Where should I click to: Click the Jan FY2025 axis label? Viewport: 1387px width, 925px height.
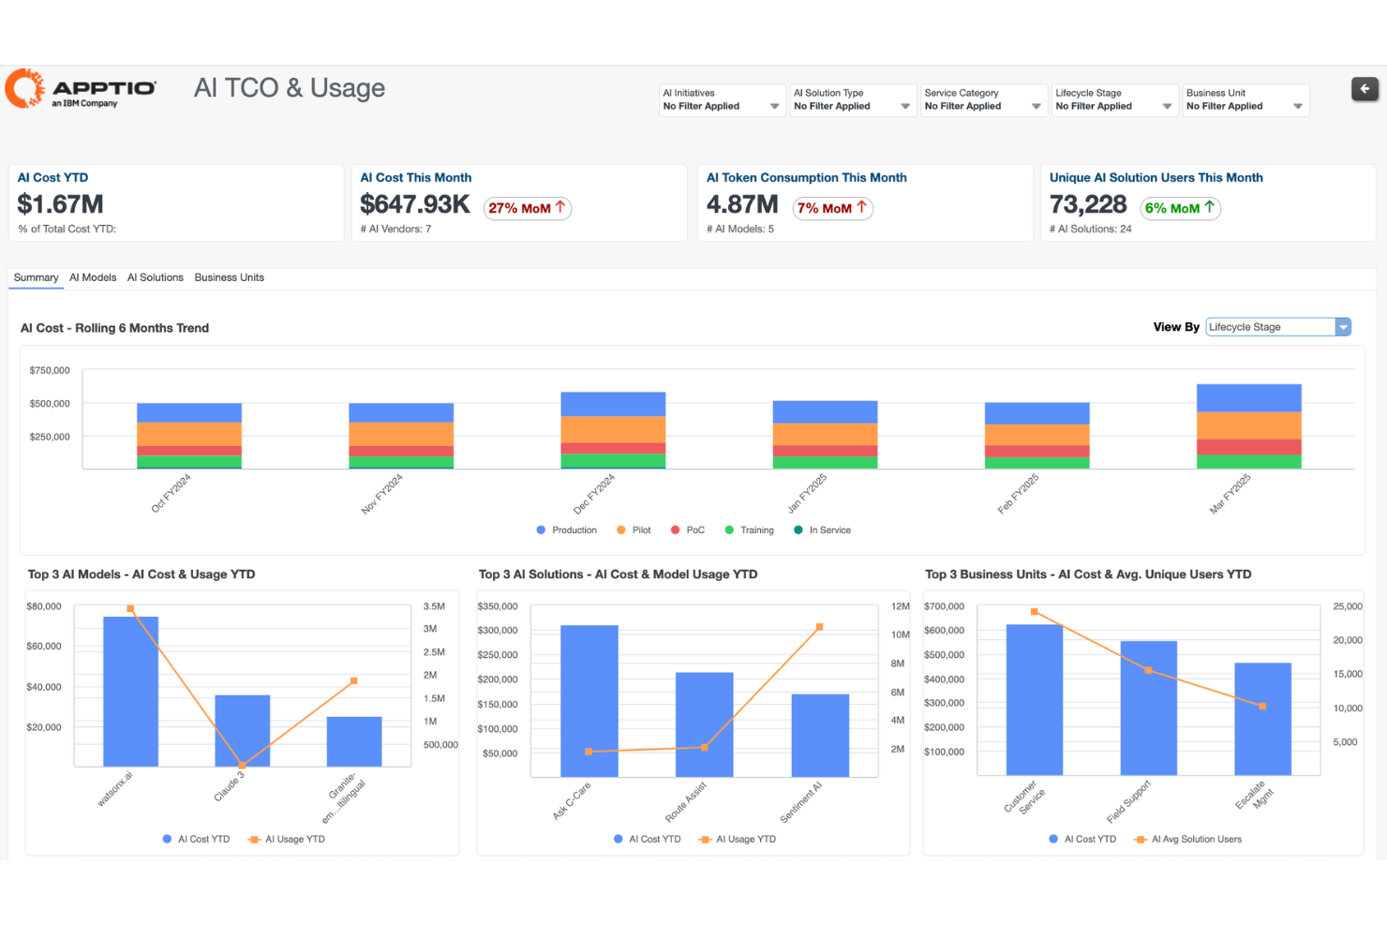pyautogui.click(x=808, y=493)
